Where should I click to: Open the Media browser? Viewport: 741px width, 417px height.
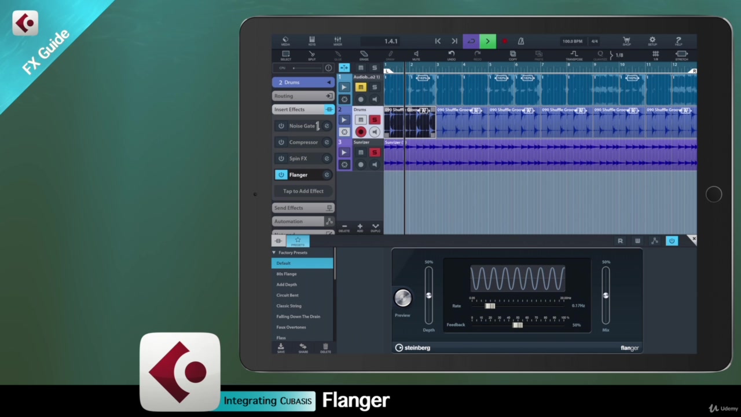(x=285, y=41)
